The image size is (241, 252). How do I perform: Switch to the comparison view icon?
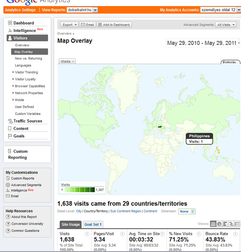coord(231,224)
